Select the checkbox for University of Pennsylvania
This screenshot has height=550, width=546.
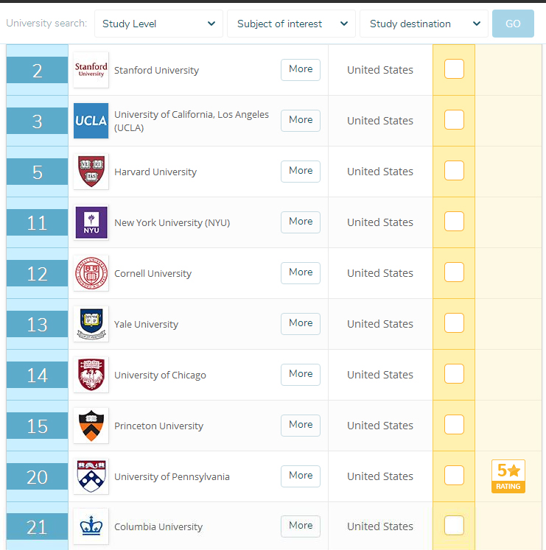click(x=454, y=476)
